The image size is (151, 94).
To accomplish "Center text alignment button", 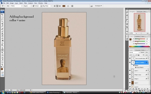I will point(57,6).
